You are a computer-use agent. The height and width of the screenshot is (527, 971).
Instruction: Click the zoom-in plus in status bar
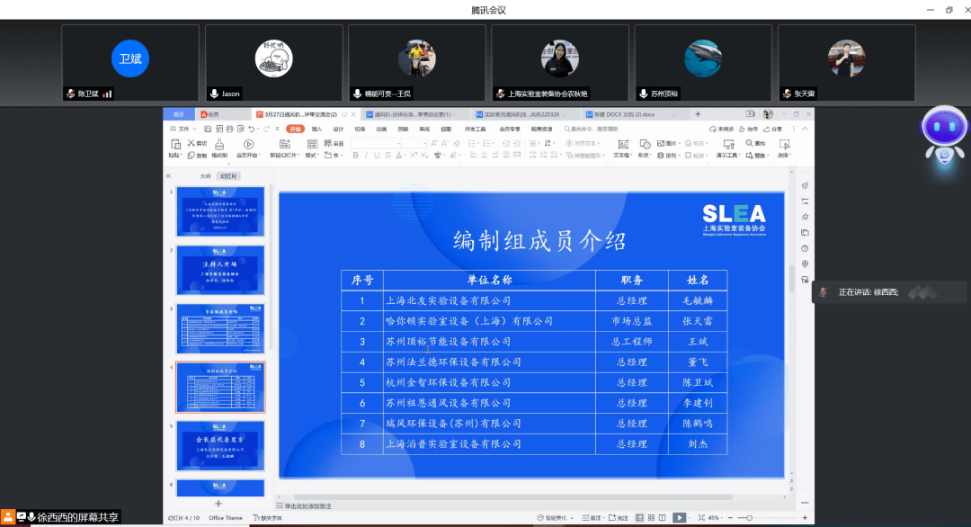(805, 518)
